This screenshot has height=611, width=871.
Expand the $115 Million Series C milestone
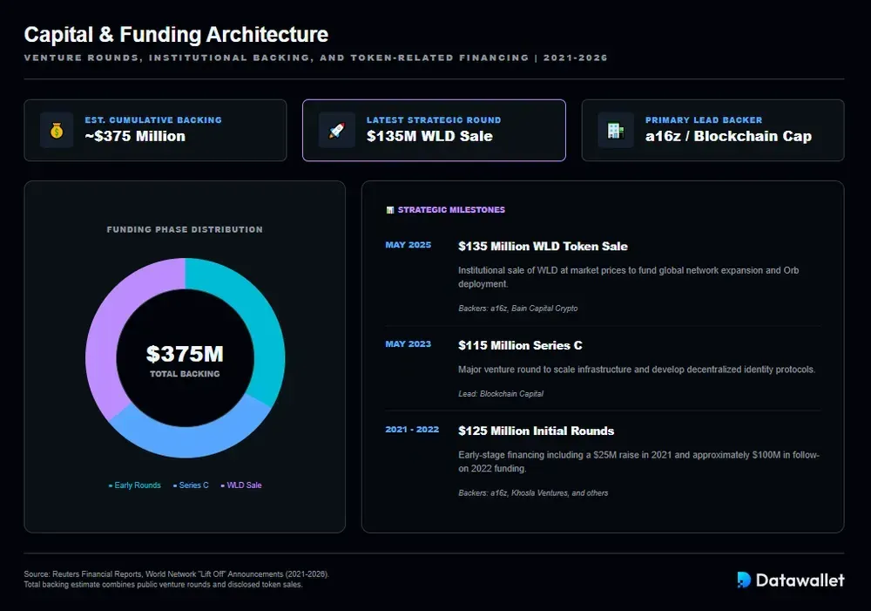(x=521, y=345)
